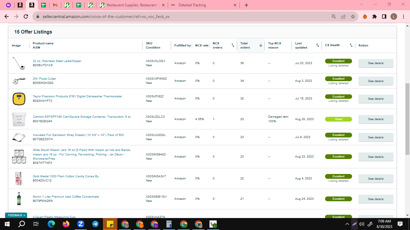
Task: Close the Detailed Tracking tab
Action: pos(235,5)
